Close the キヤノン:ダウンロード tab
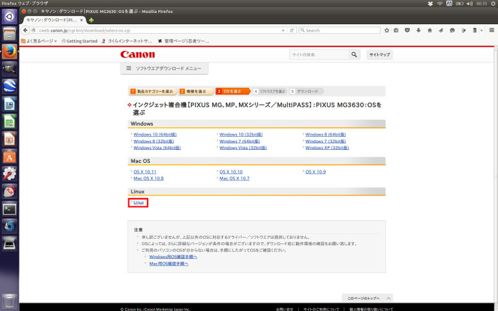The image size is (498, 311). pyautogui.click(x=82, y=20)
